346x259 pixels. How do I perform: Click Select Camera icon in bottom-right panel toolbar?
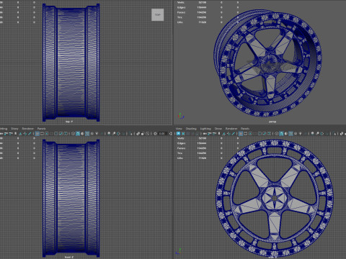point(205,134)
